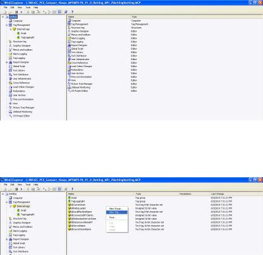Click Picture Tree Manager icon in upper tree
Viewport: 263px width, 255px height.
point(10,108)
